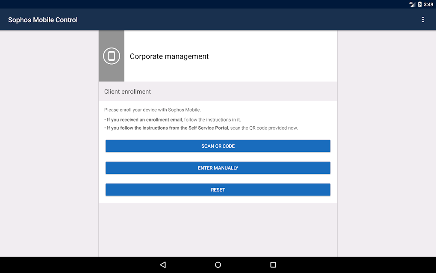
Task: Select the Client enrollment section header
Action: click(x=127, y=91)
